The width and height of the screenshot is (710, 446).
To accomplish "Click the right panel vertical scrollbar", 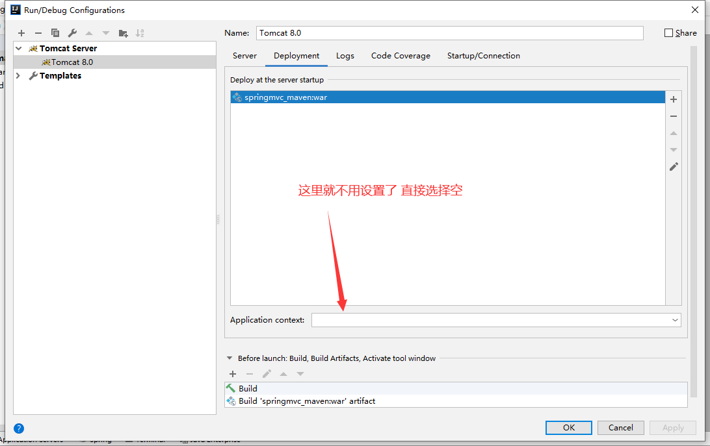I will tap(693, 221).
